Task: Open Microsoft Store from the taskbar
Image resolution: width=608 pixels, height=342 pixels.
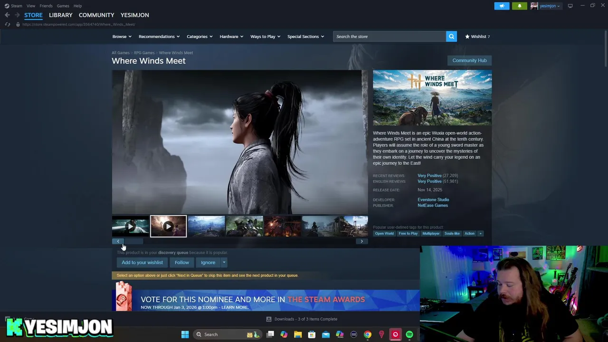Action: pyautogui.click(x=312, y=334)
